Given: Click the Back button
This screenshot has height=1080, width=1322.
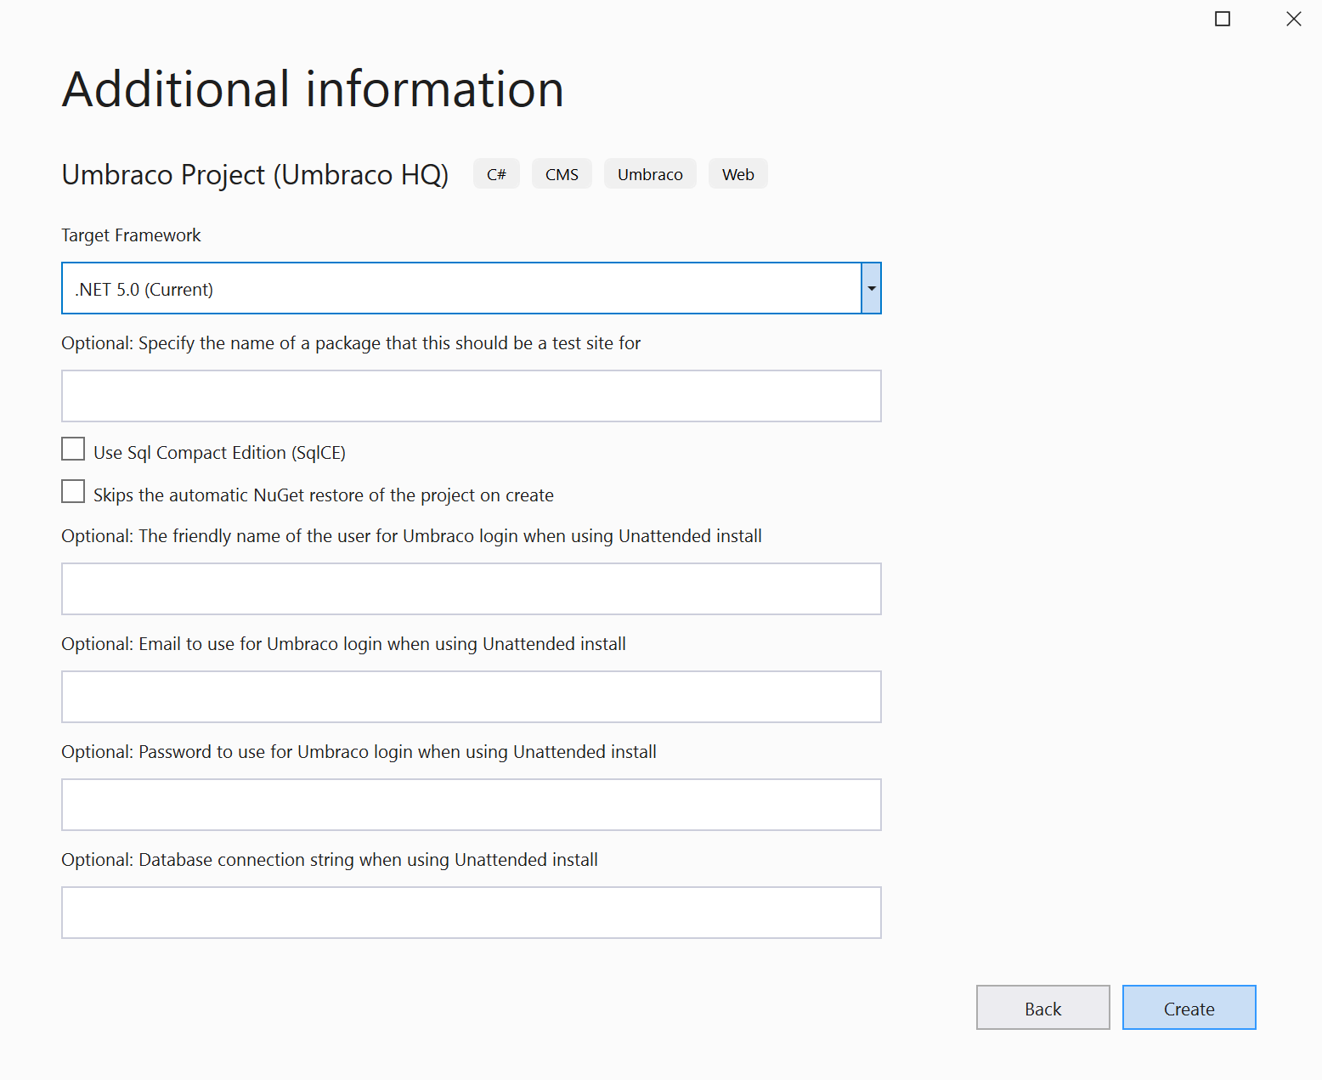Looking at the screenshot, I should coord(1043,1008).
